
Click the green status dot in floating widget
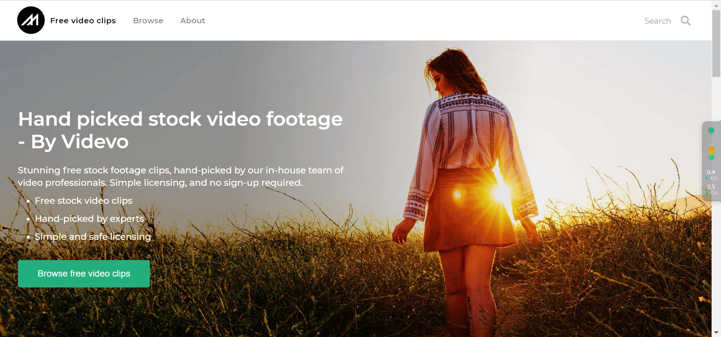711,130
